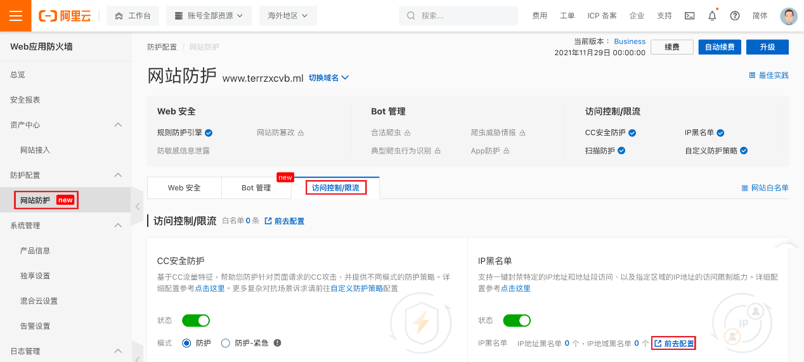
Task: Click the top search input field
Action: click(463, 16)
